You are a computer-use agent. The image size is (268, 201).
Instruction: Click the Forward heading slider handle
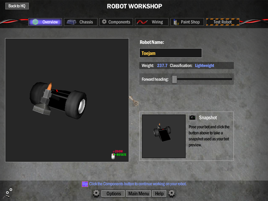[x=175, y=79]
